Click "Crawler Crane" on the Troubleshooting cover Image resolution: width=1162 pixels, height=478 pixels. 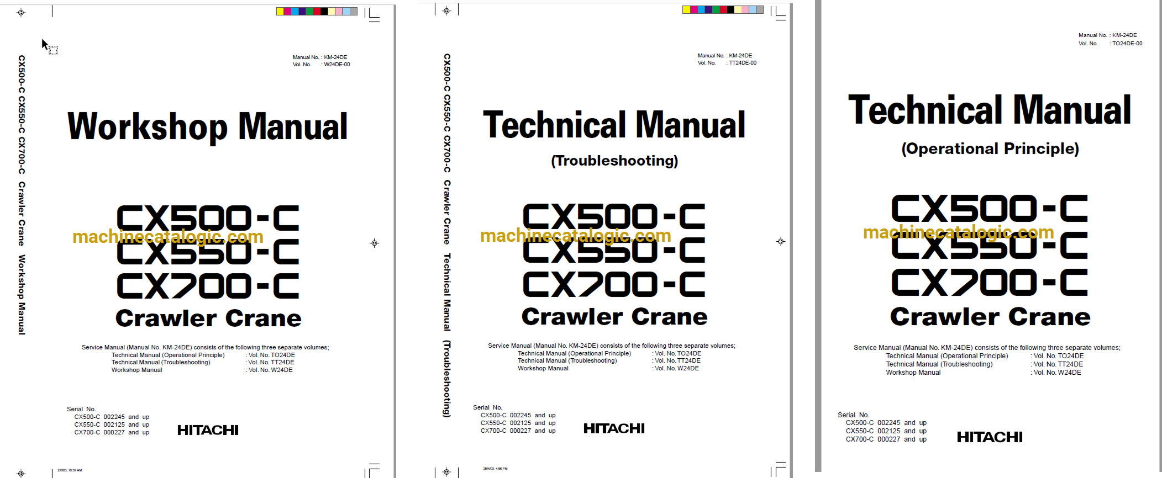click(x=614, y=317)
